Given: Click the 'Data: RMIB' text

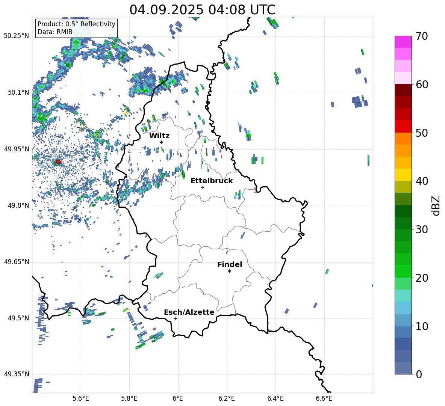Looking at the screenshot, I should (55, 32).
